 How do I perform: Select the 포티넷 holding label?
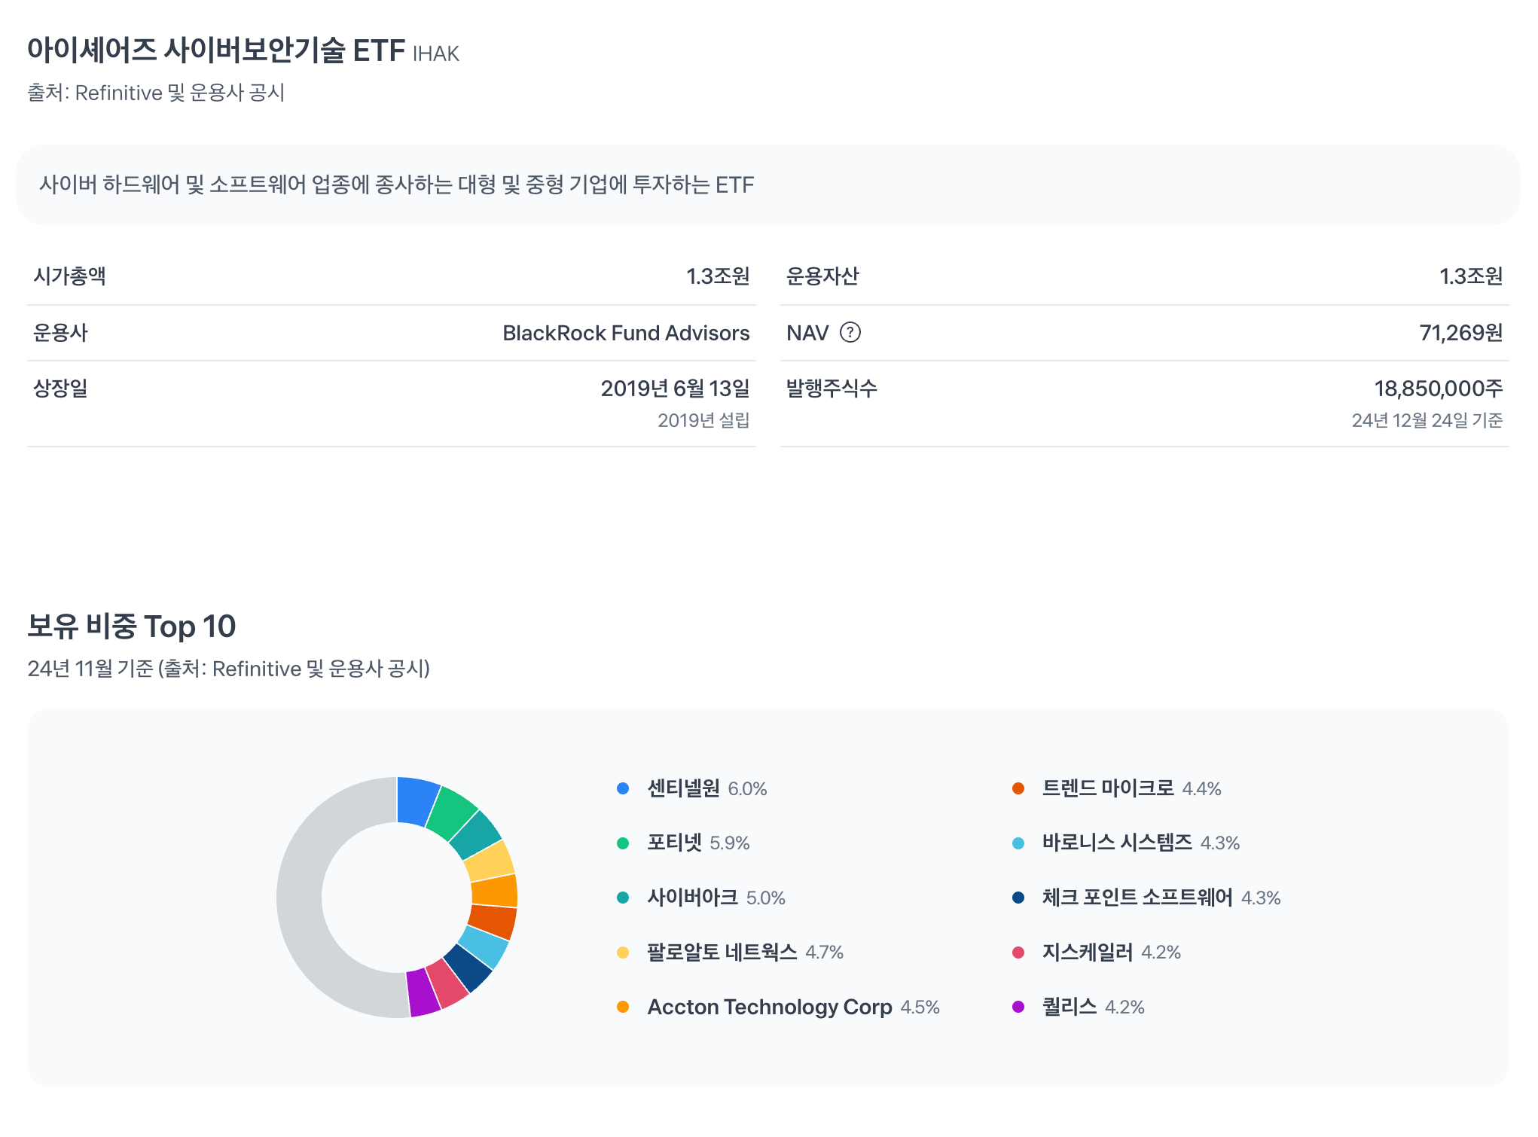coord(675,843)
